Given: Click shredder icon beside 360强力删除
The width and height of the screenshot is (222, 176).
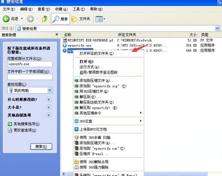Looking at the screenshot, I should click(77, 167).
